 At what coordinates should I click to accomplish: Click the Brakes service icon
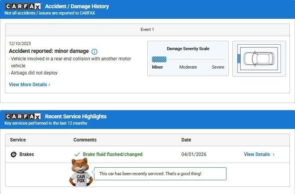click(13, 154)
